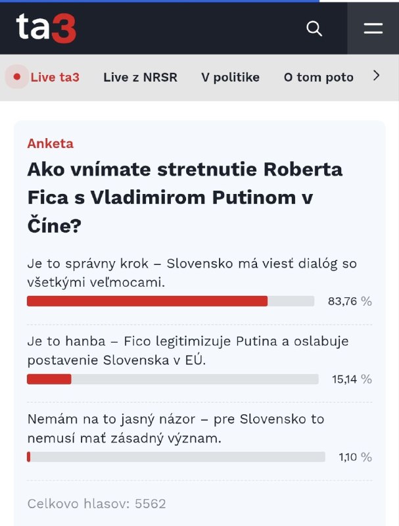Screen dimensions: 399x526
Task: Switch to Live z NRSR tab
Action: coord(140,77)
